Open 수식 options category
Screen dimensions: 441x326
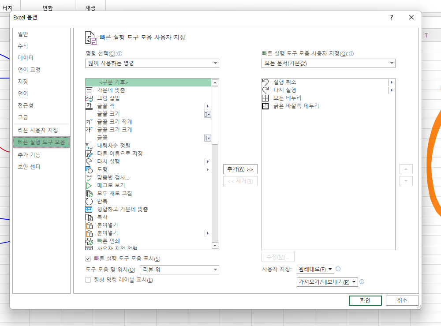pyautogui.click(x=23, y=46)
